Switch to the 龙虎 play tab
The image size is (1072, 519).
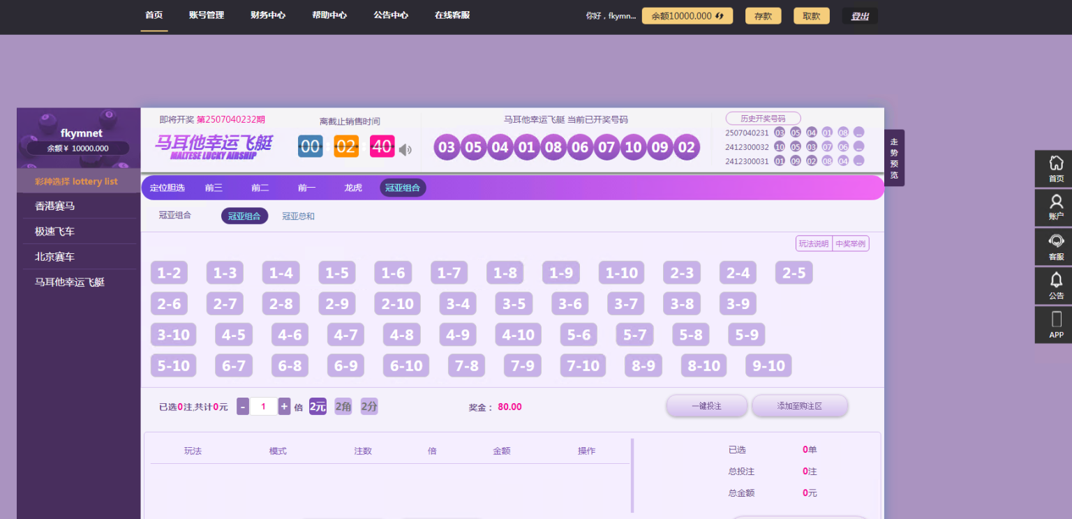tap(353, 188)
